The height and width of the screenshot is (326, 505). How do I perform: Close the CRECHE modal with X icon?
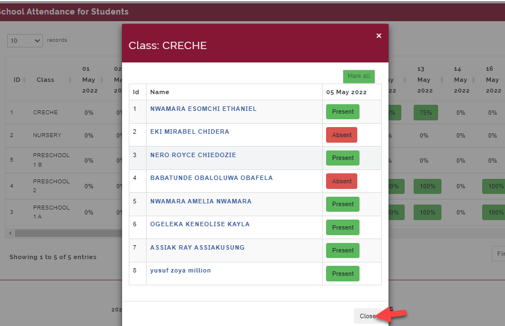click(x=379, y=36)
